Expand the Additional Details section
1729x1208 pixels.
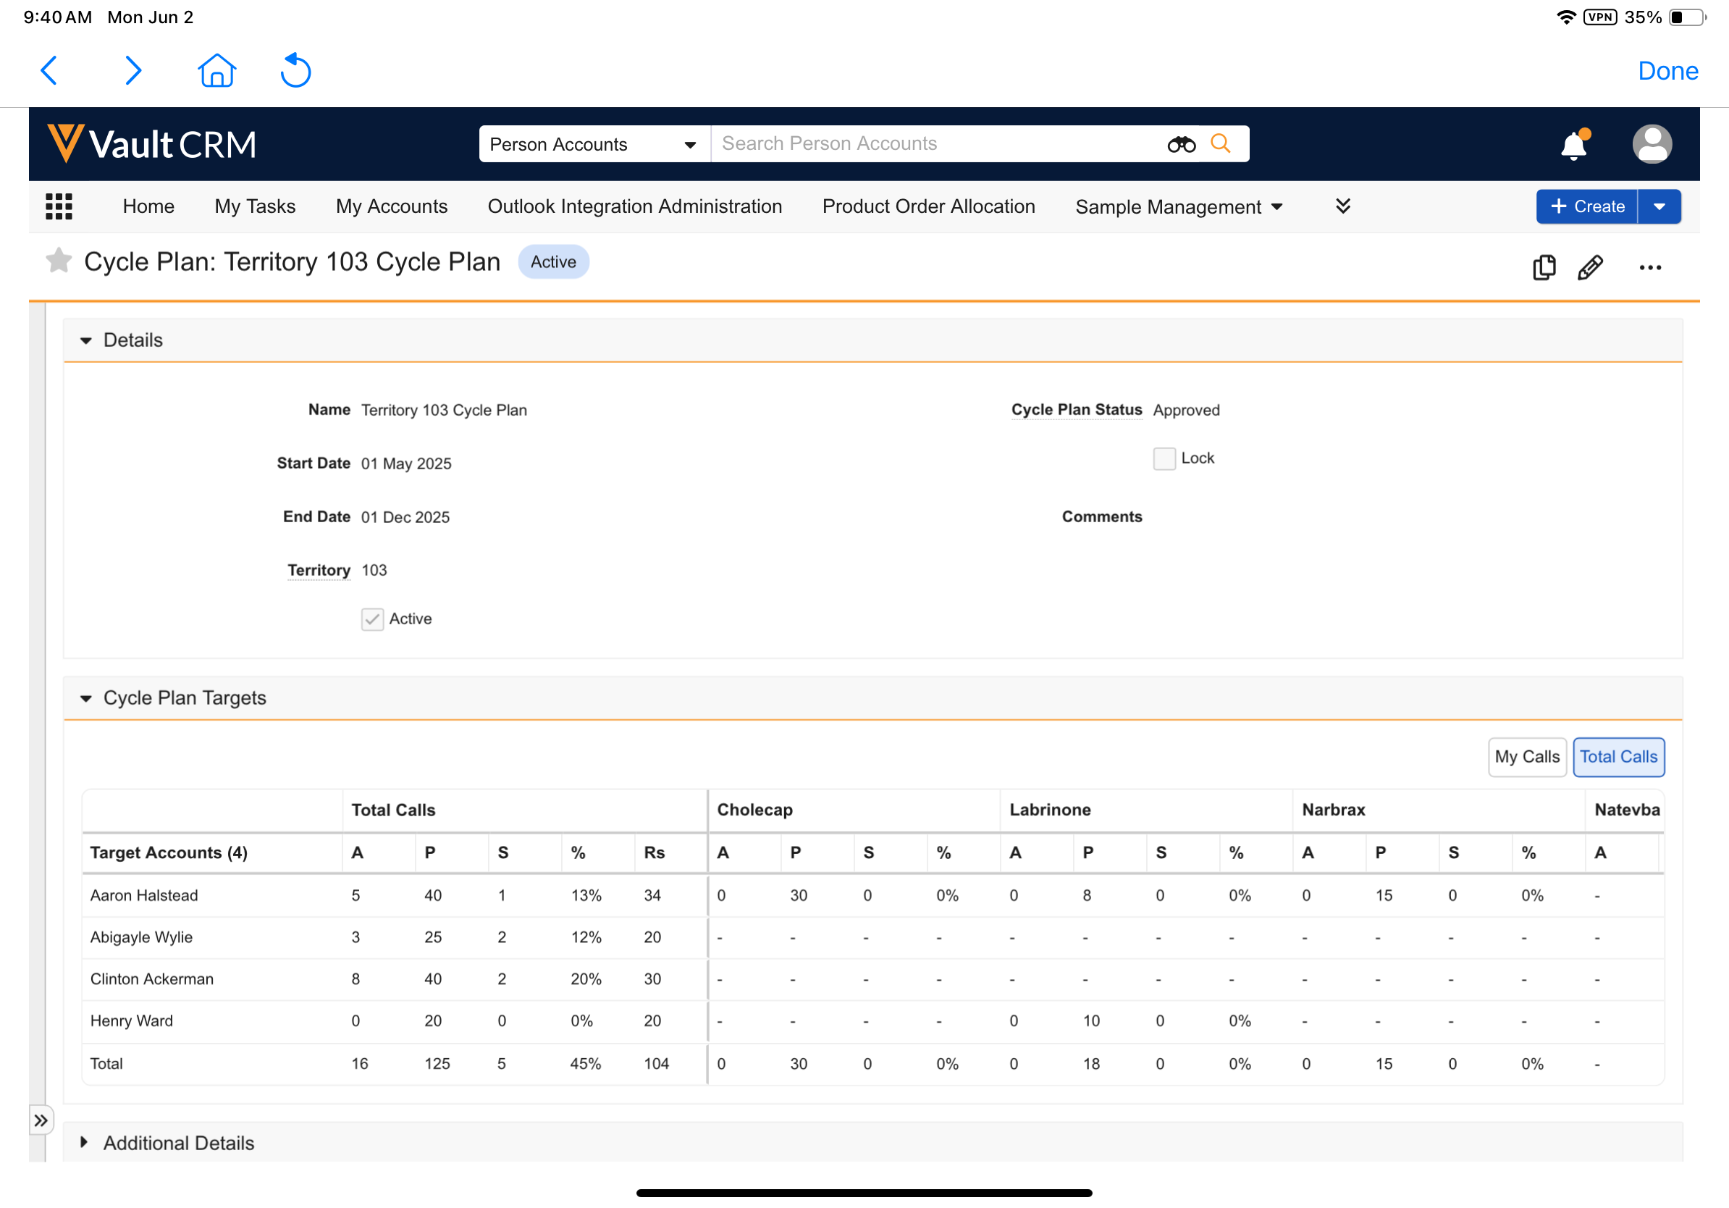coord(84,1143)
